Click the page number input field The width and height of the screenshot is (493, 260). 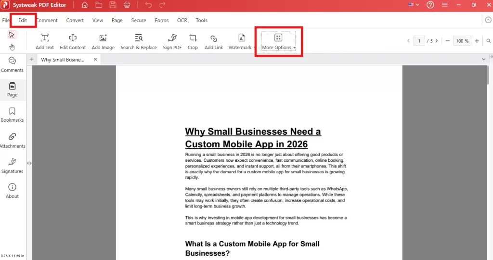coord(419,41)
